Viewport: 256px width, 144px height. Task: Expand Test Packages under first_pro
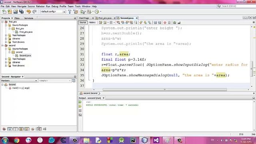(x=6, y=35)
